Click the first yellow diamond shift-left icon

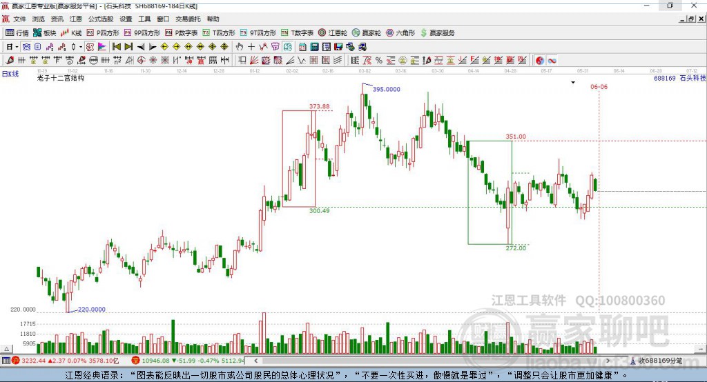click(x=164, y=47)
